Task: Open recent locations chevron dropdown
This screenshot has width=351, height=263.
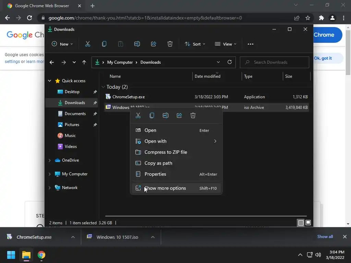Action: point(74,62)
